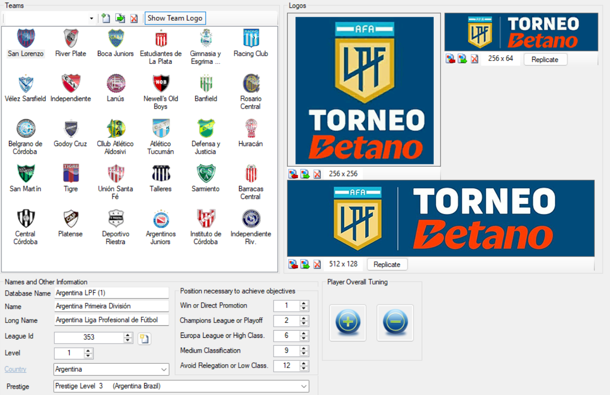The image size is (610, 395).
Task: Select the San Lorenzo team crest
Action: [25, 38]
